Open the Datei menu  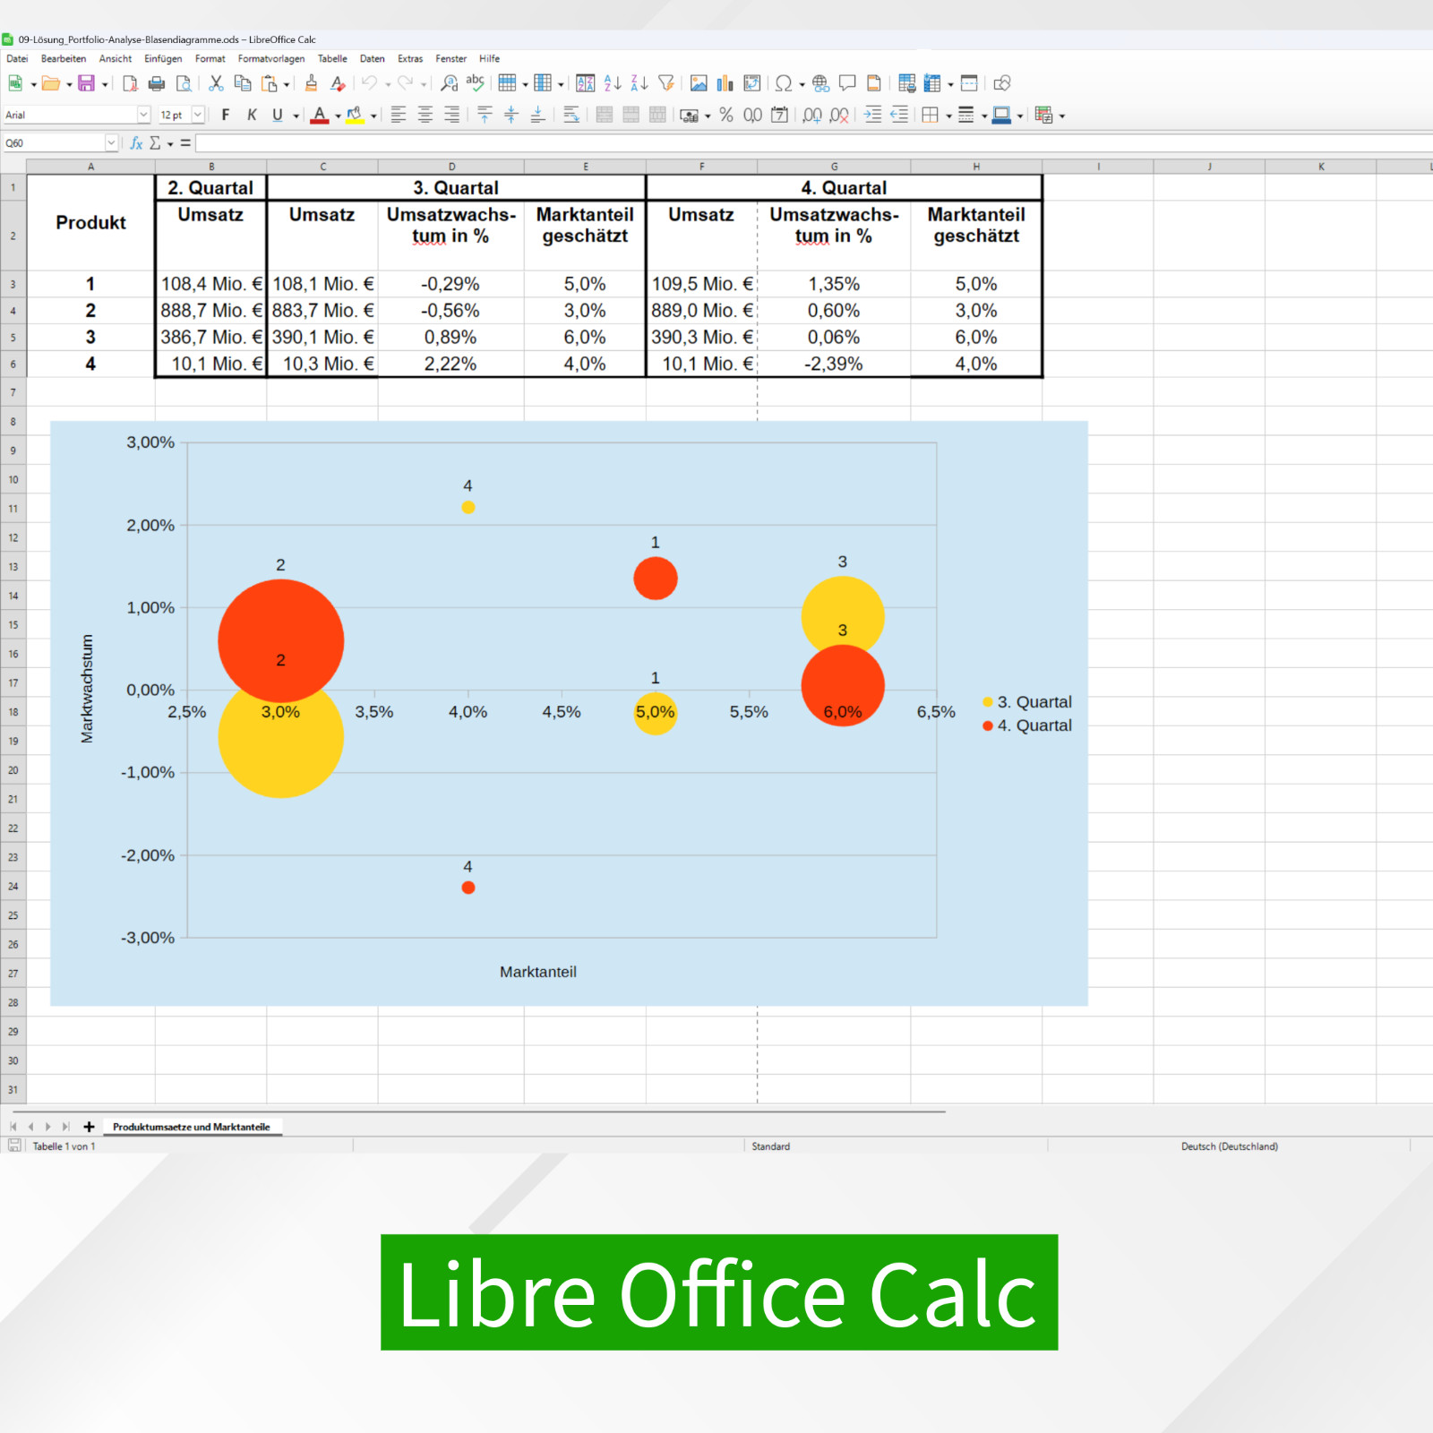click(17, 59)
